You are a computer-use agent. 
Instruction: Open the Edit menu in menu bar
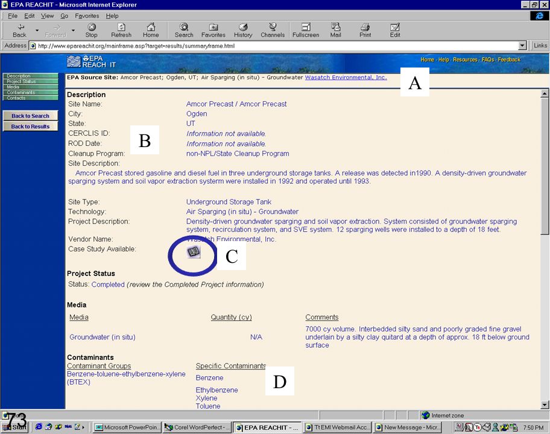[x=30, y=16]
